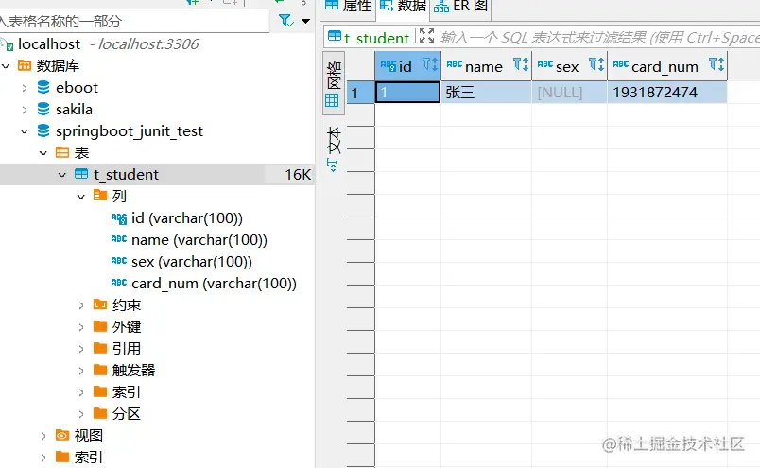Select the card_num (varchar(100)) column

tap(214, 284)
